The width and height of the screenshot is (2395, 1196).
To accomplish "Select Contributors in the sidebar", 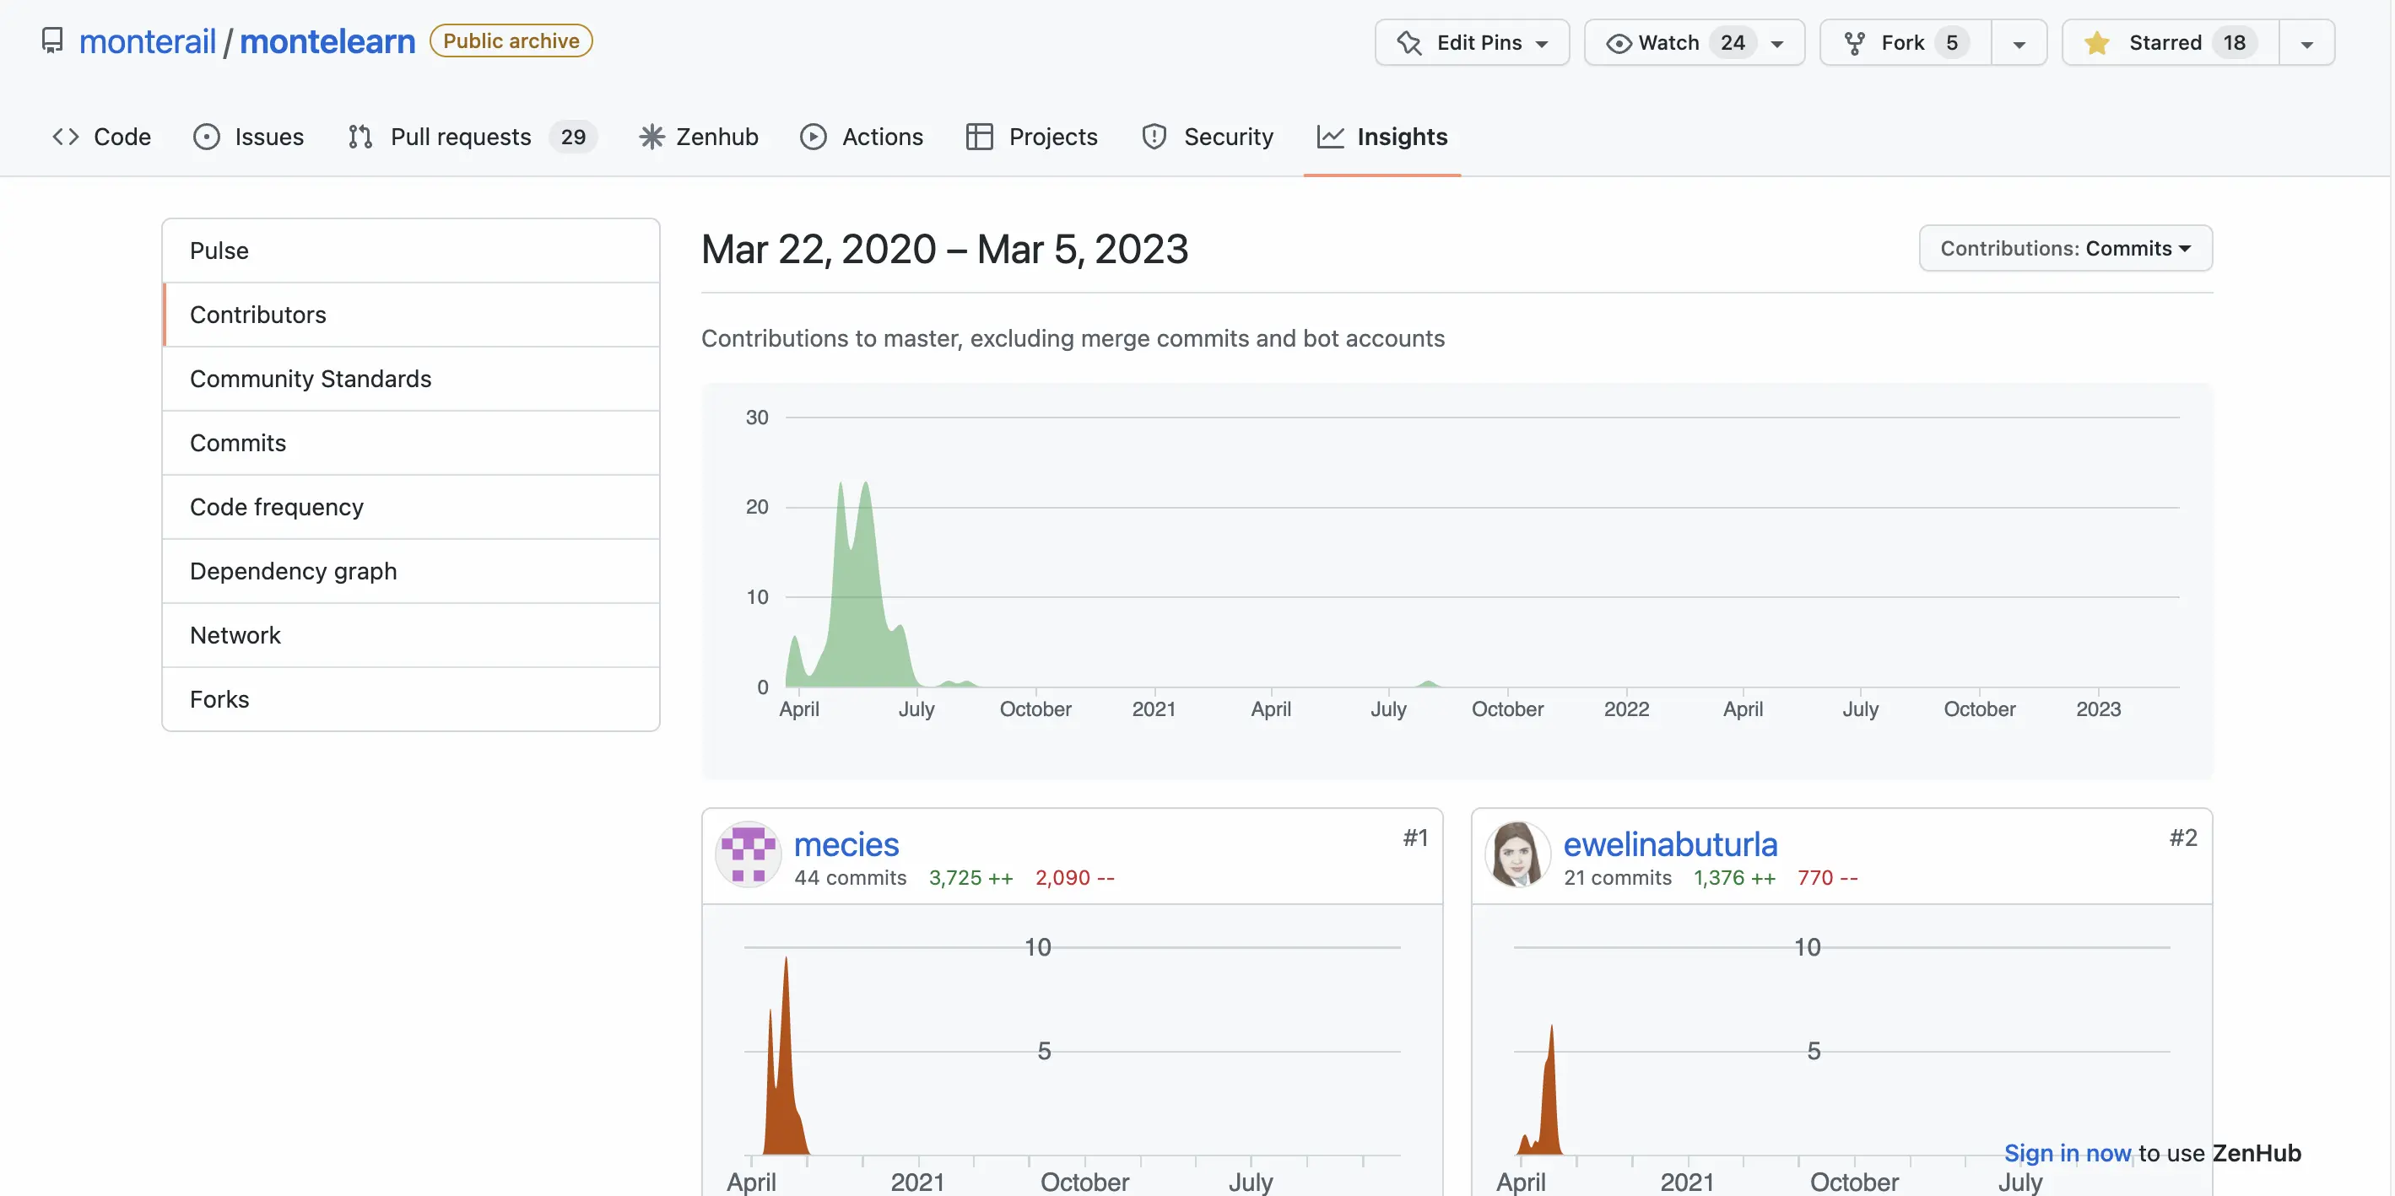I will (411, 315).
